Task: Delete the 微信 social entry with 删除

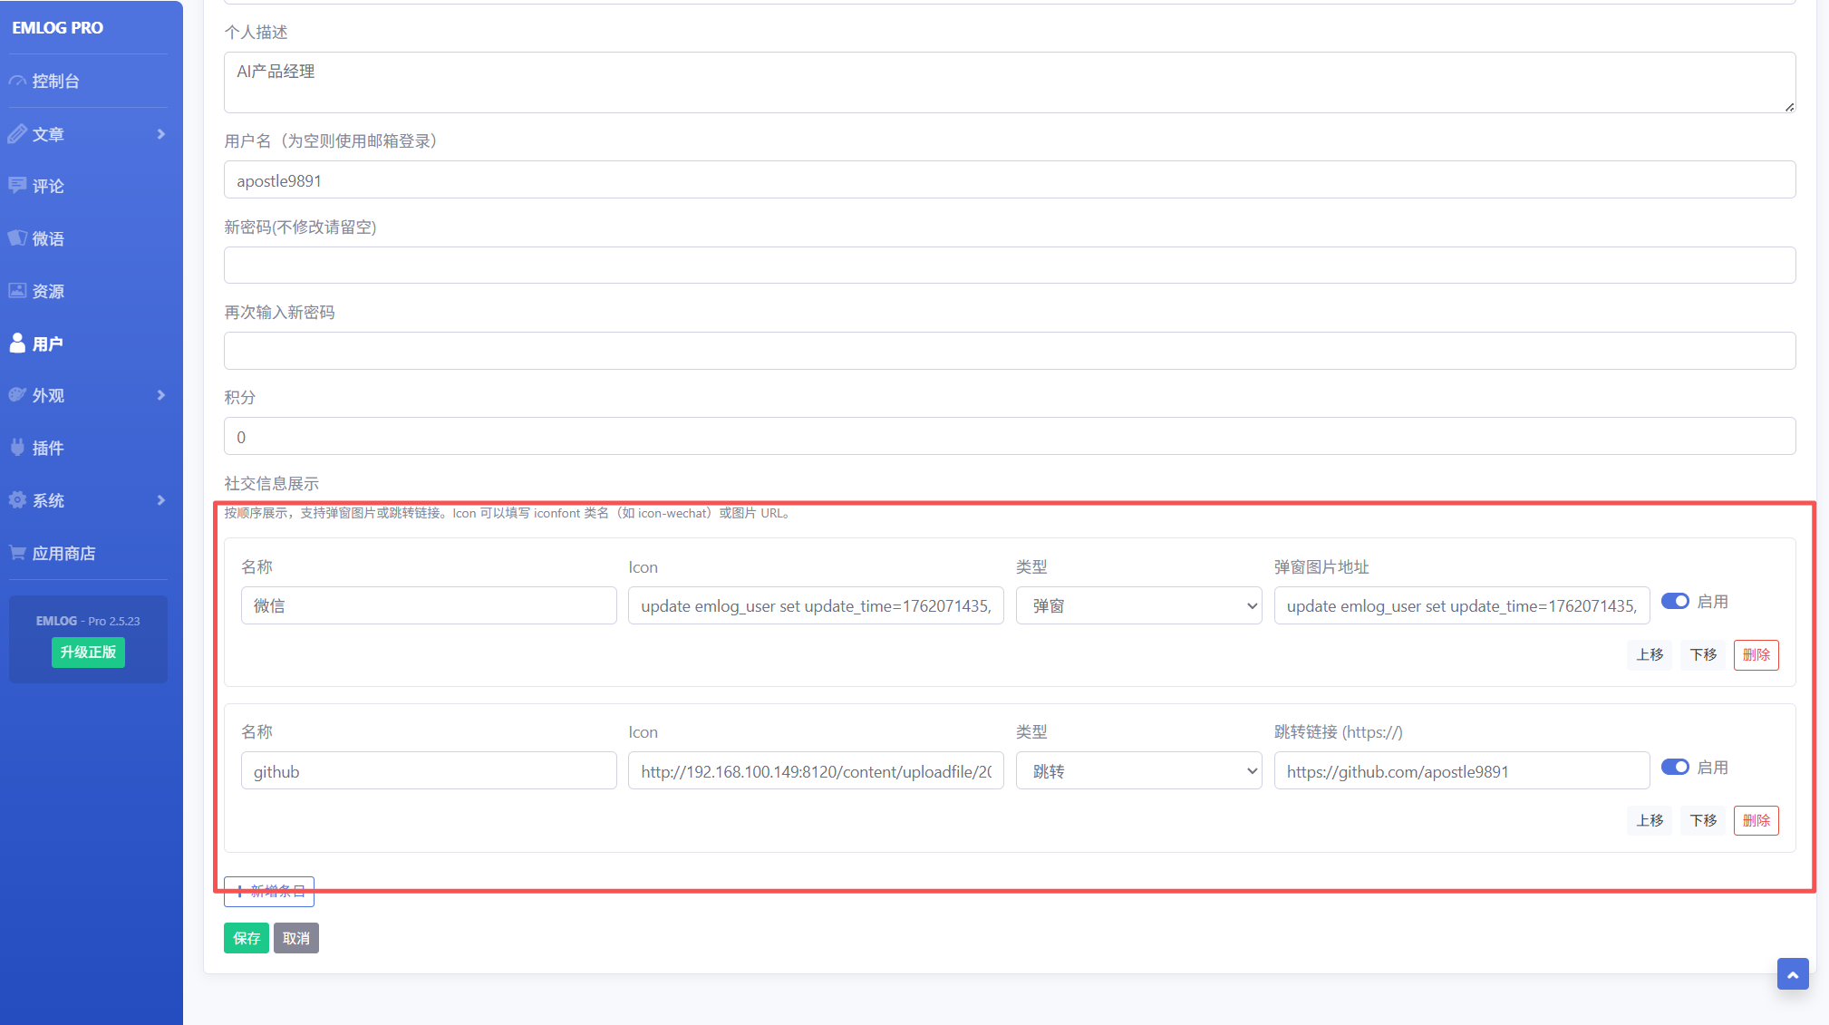Action: pos(1756,654)
